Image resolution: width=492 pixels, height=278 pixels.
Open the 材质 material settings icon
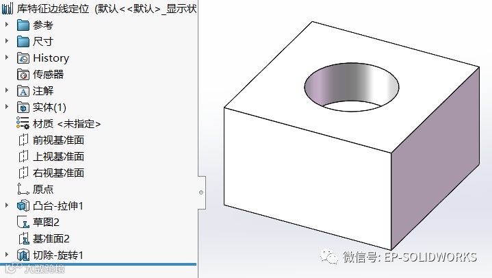[23, 123]
